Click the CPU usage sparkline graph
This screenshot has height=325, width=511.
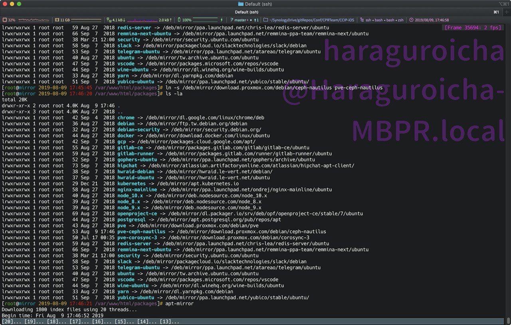pyautogui.click(x=34, y=20)
